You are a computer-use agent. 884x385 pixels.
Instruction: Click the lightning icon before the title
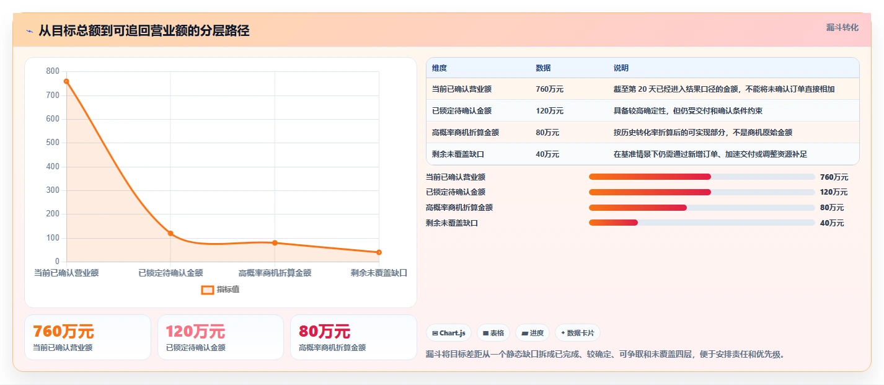pos(29,31)
